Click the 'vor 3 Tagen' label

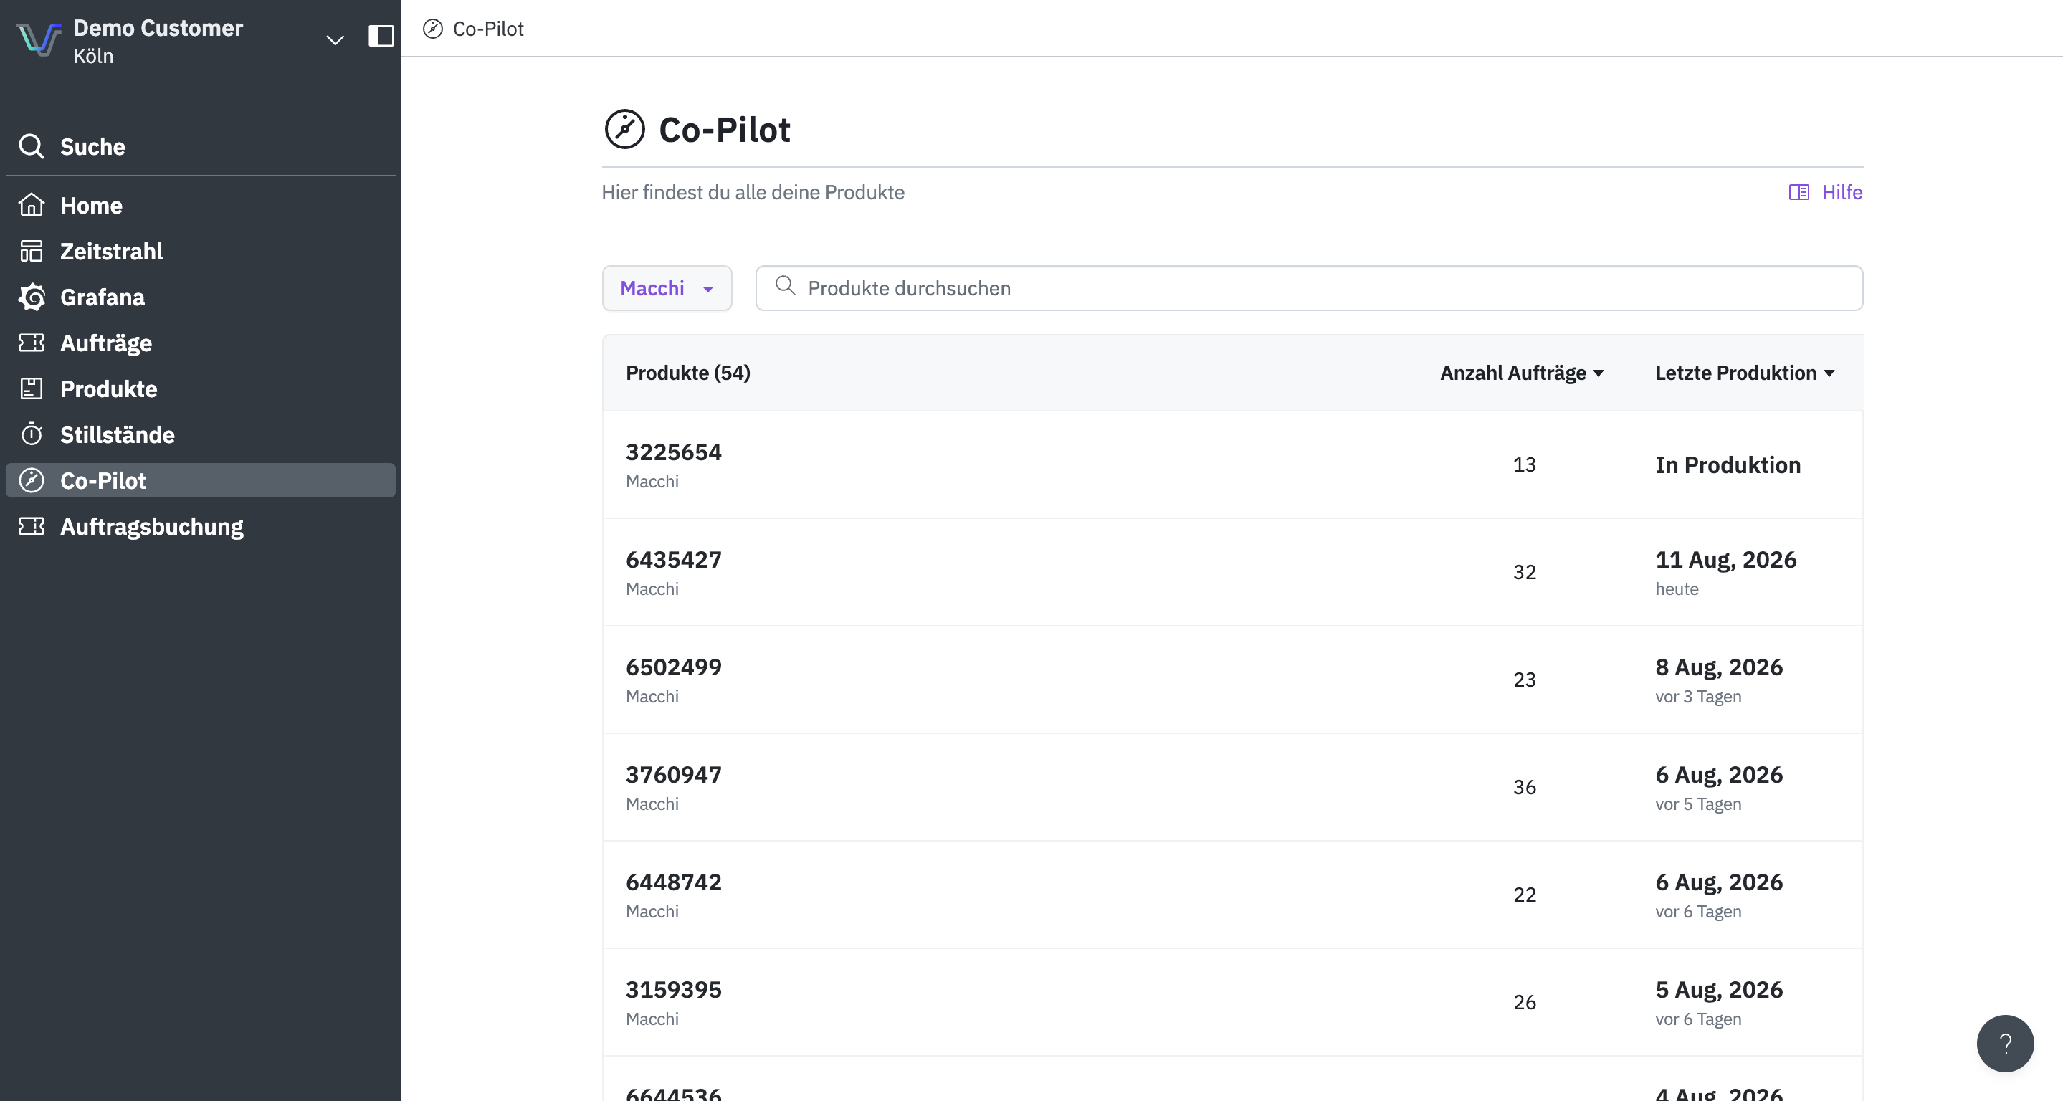pos(1698,696)
